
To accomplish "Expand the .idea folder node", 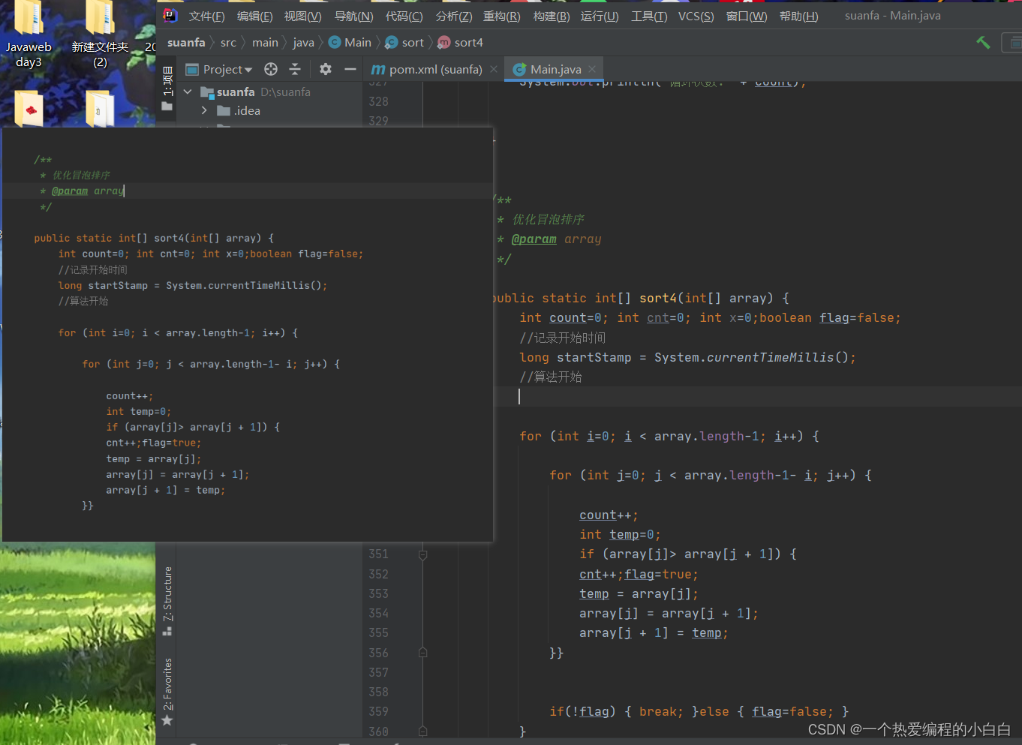I will pos(204,110).
